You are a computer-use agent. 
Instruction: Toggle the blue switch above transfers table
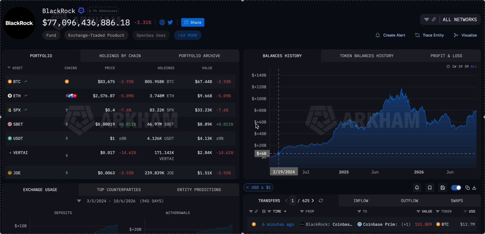(x=456, y=188)
